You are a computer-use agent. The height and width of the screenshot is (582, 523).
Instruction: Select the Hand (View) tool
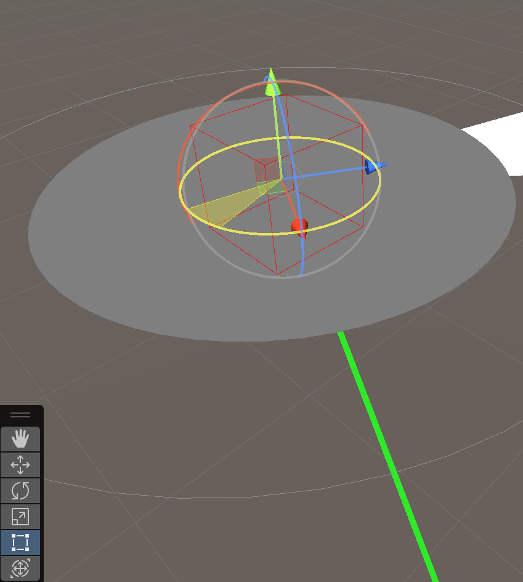(20, 438)
